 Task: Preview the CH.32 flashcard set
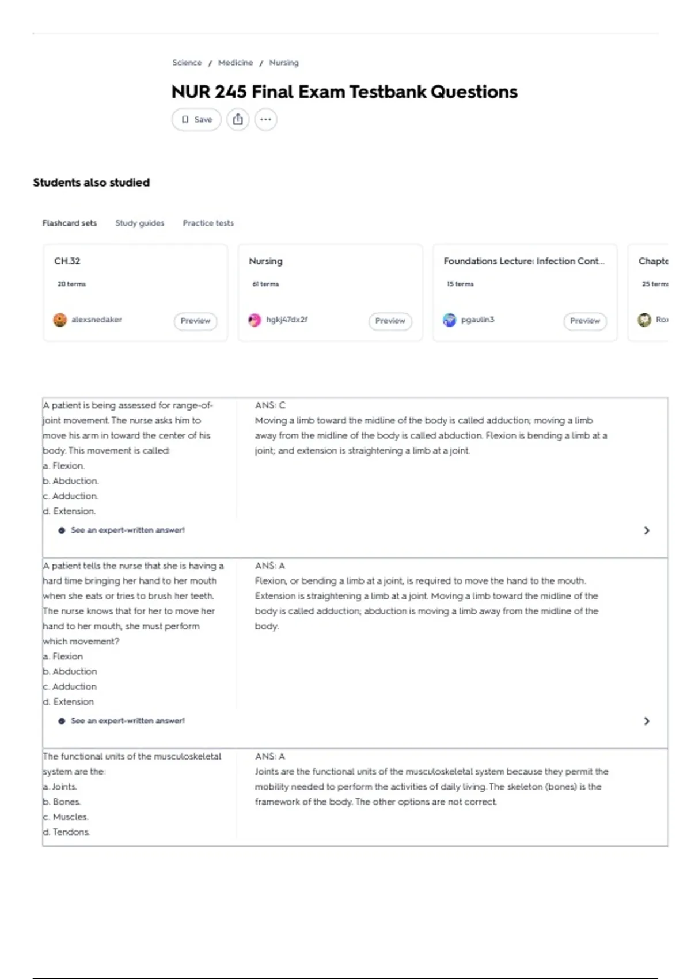[x=195, y=321]
